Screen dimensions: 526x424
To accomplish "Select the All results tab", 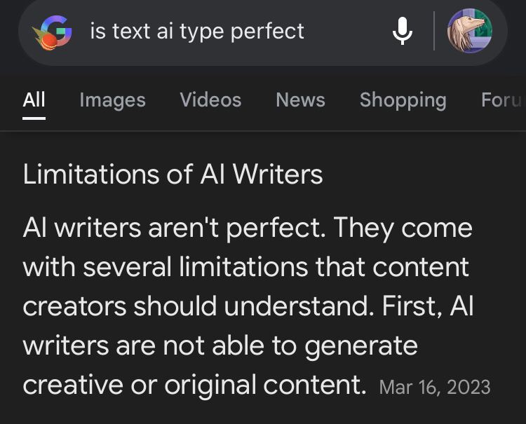I will (x=34, y=100).
